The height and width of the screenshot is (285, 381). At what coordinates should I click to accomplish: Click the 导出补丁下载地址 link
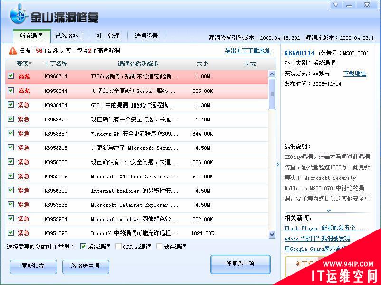point(248,51)
